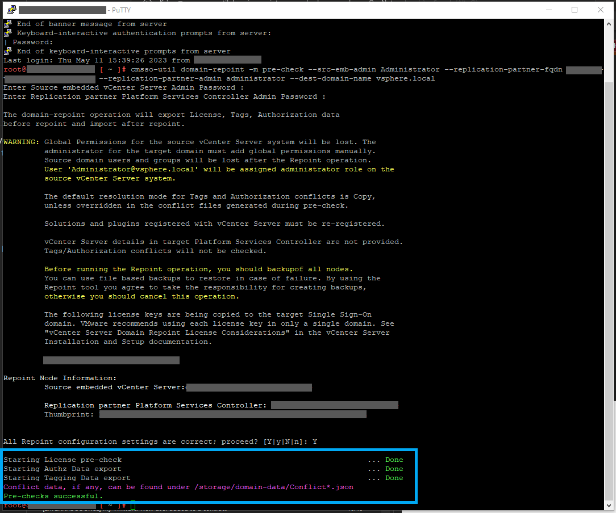Click the minimize button
The width and height of the screenshot is (616, 513).
click(x=548, y=9)
